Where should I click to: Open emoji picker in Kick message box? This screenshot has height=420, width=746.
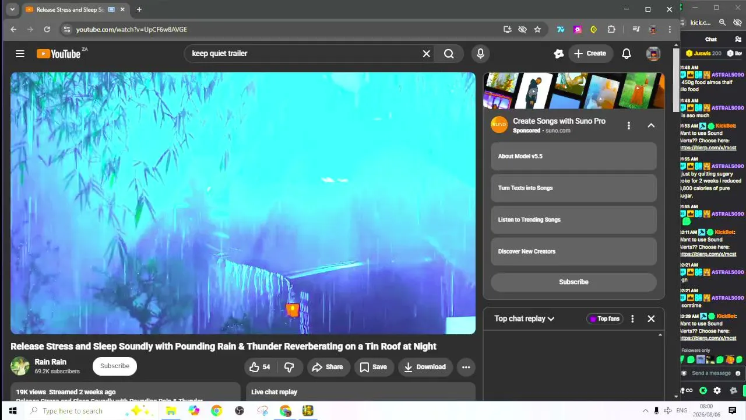(738, 373)
